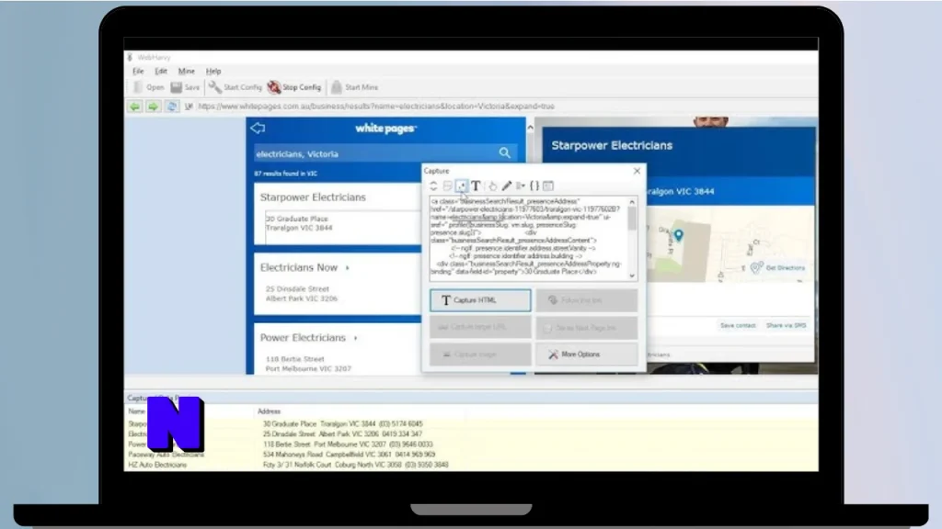Click the hand pointer icon in Capture toolbar
This screenshot has width=942, height=529.
click(x=493, y=186)
